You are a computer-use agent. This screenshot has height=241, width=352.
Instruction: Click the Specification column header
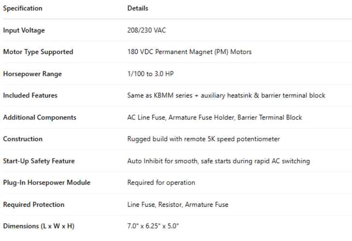tap(23, 8)
